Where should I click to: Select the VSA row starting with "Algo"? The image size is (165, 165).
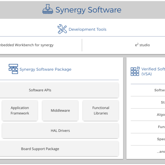pos(161,115)
